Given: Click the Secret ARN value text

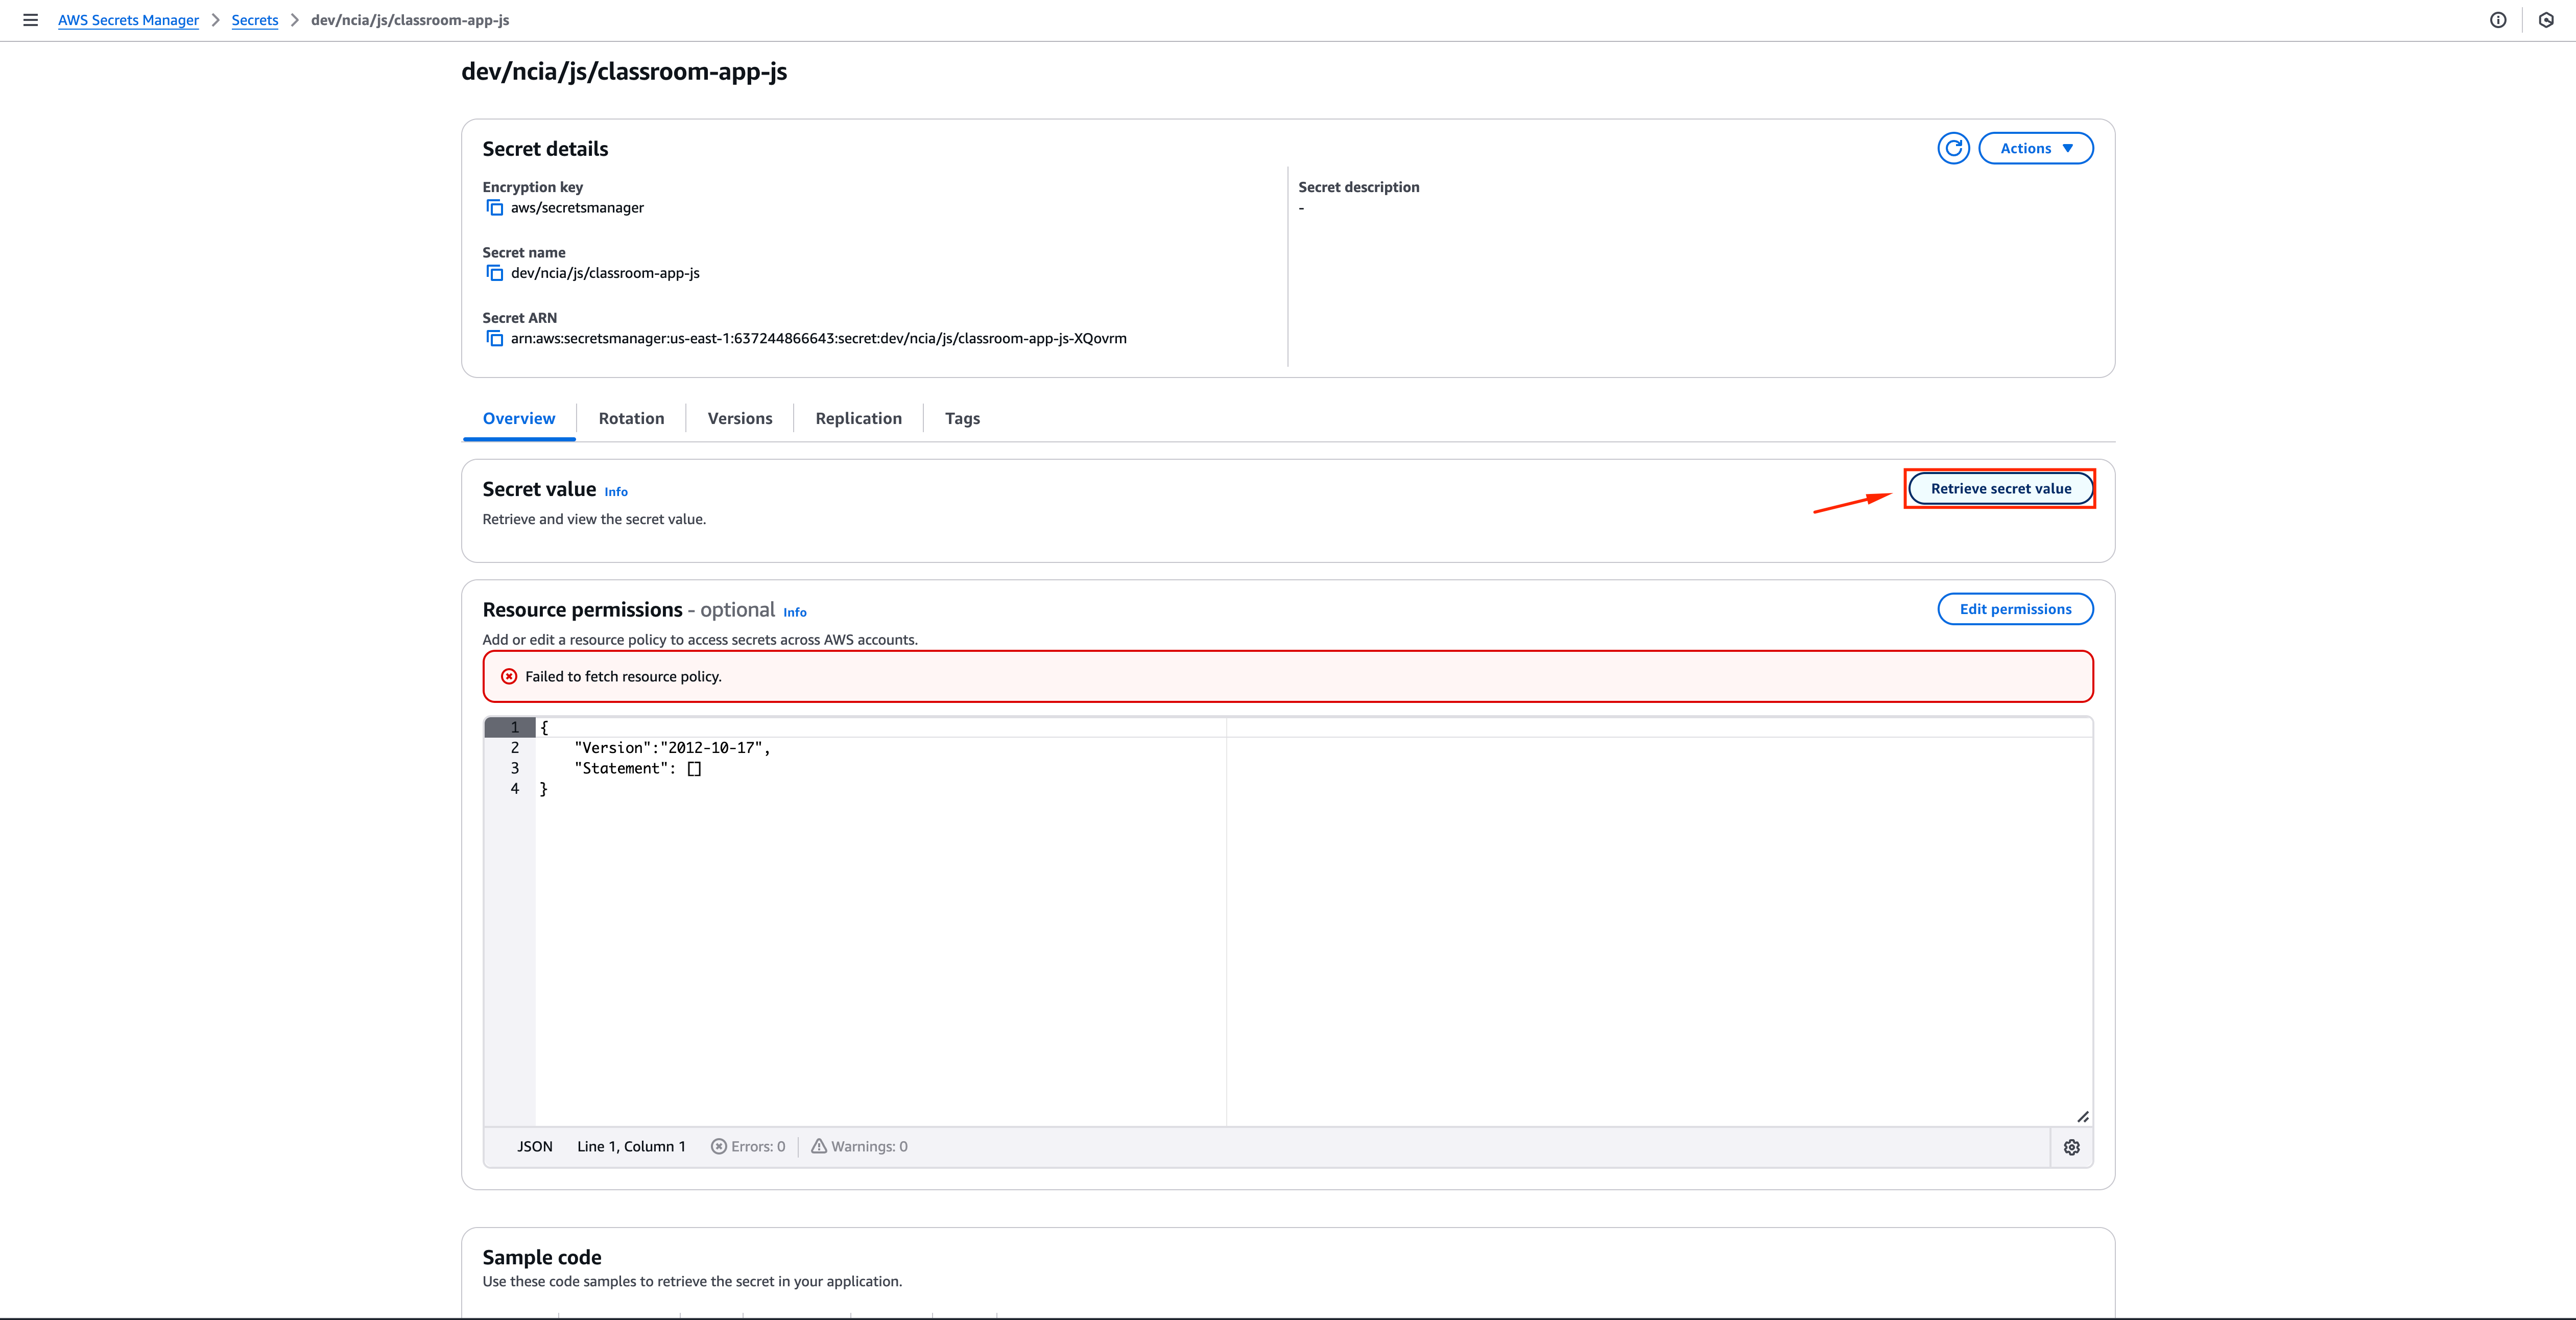Looking at the screenshot, I should (x=818, y=338).
